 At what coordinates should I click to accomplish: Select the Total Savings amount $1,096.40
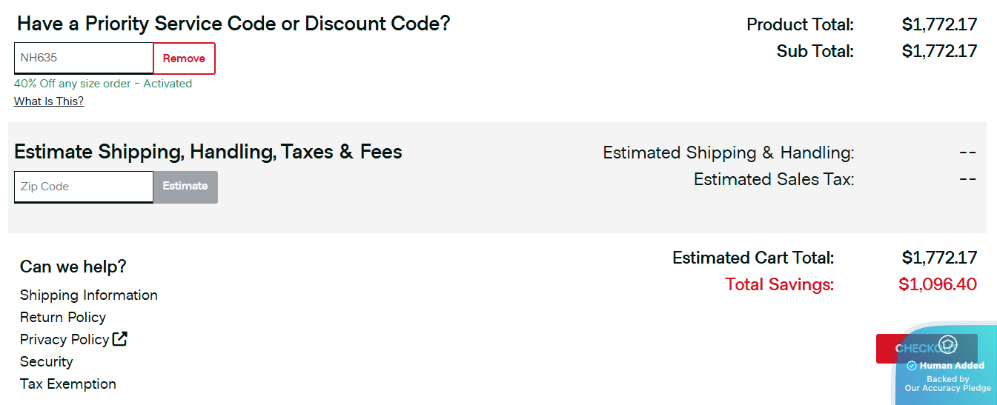click(x=938, y=284)
